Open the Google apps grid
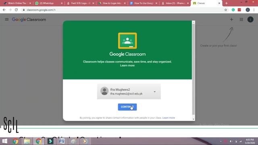Viewport: 258px width, 145px height. [x=241, y=20]
